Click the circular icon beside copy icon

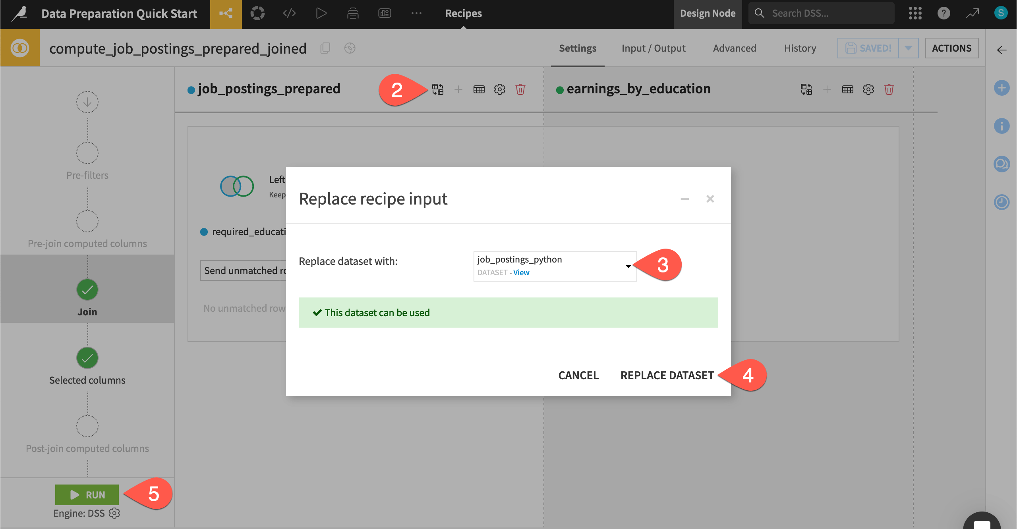pyautogui.click(x=350, y=48)
